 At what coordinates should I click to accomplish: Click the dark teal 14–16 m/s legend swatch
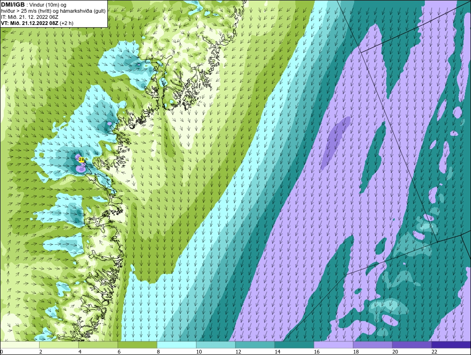pos(294,345)
